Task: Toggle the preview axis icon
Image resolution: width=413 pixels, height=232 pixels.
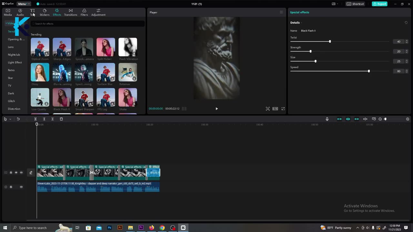Action: click(x=365, y=119)
